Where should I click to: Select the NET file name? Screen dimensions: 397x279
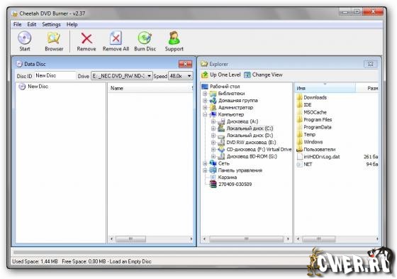pos(308,164)
